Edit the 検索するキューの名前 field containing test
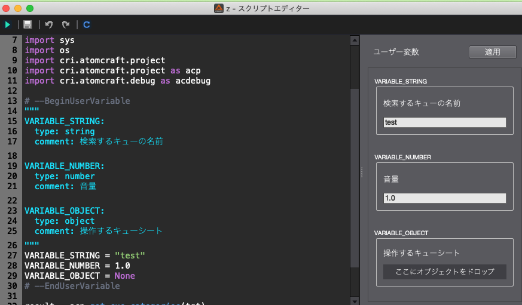This screenshot has height=305, width=522. pyautogui.click(x=444, y=122)
